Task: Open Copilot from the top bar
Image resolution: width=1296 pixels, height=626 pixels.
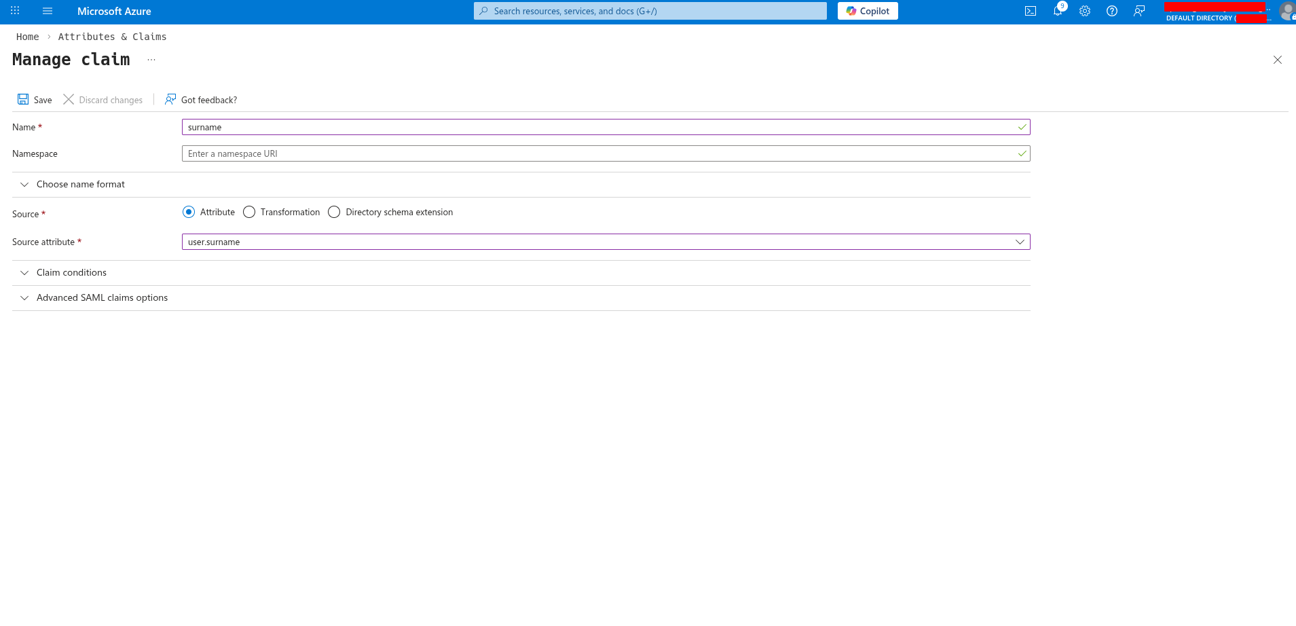Action: point(867,11)
